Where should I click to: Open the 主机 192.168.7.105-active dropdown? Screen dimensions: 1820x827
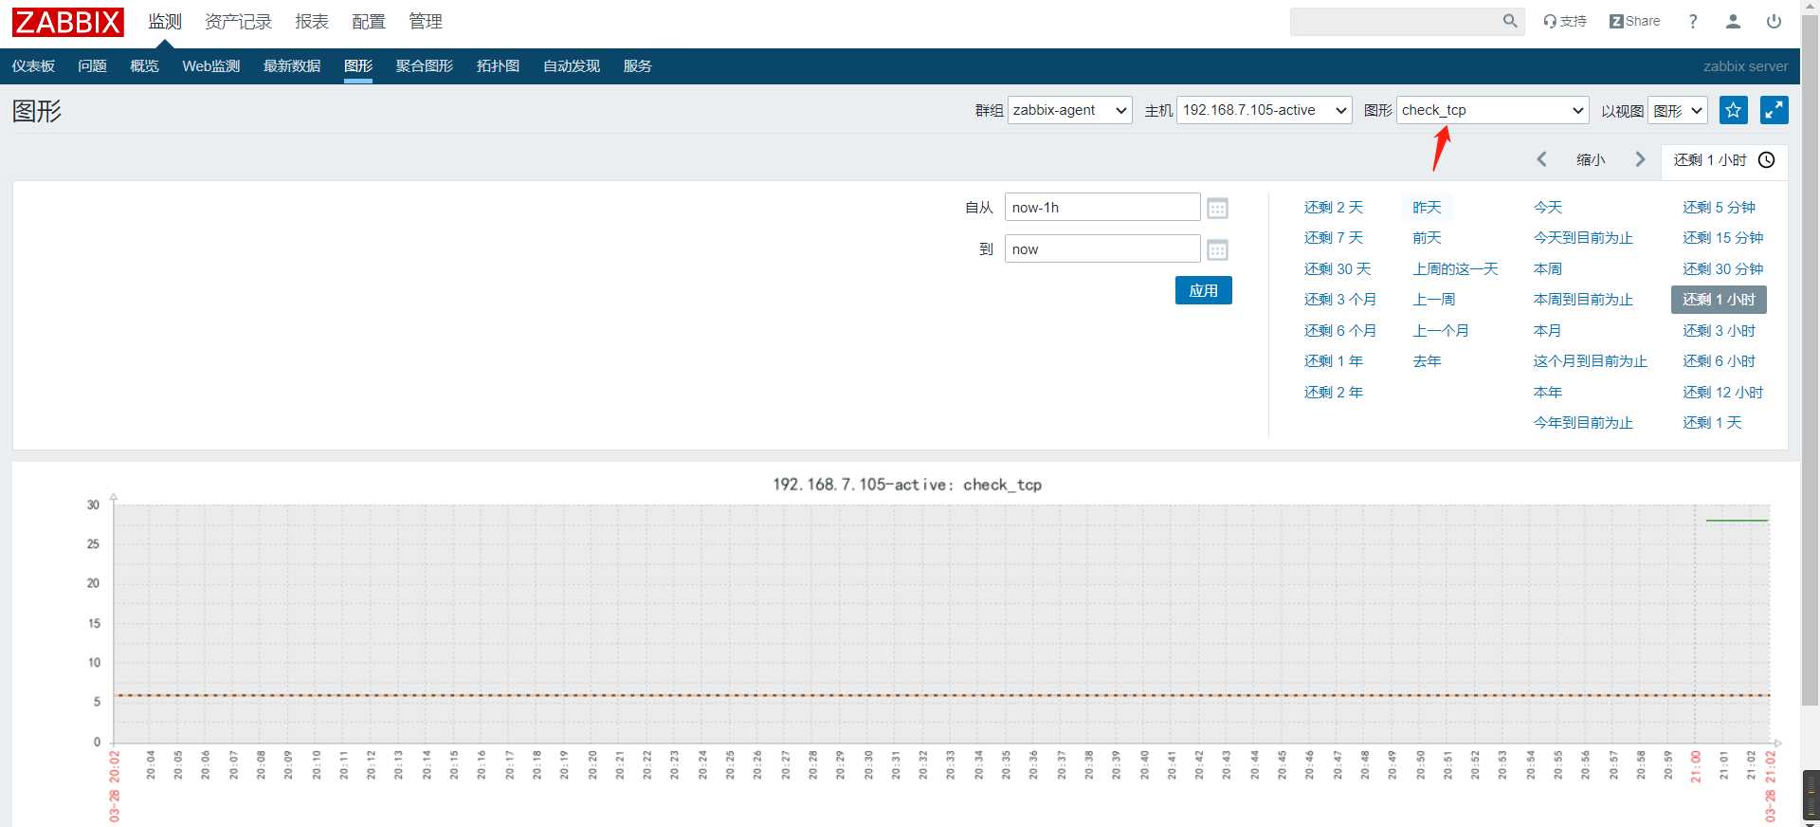(x=1265, y=110)
